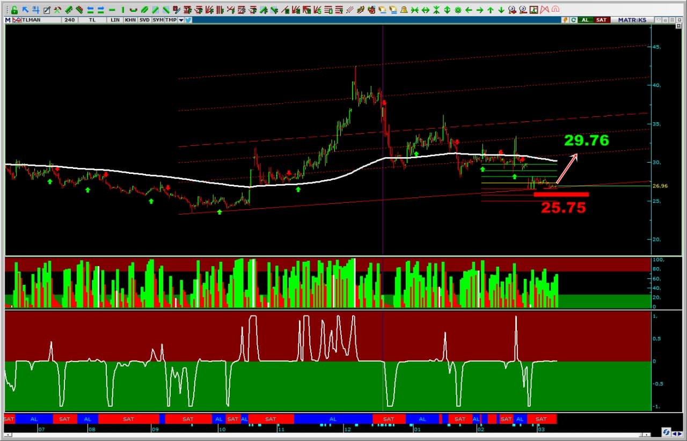Click the SYM symbol option
687x441 pixels.
point(158,20)
